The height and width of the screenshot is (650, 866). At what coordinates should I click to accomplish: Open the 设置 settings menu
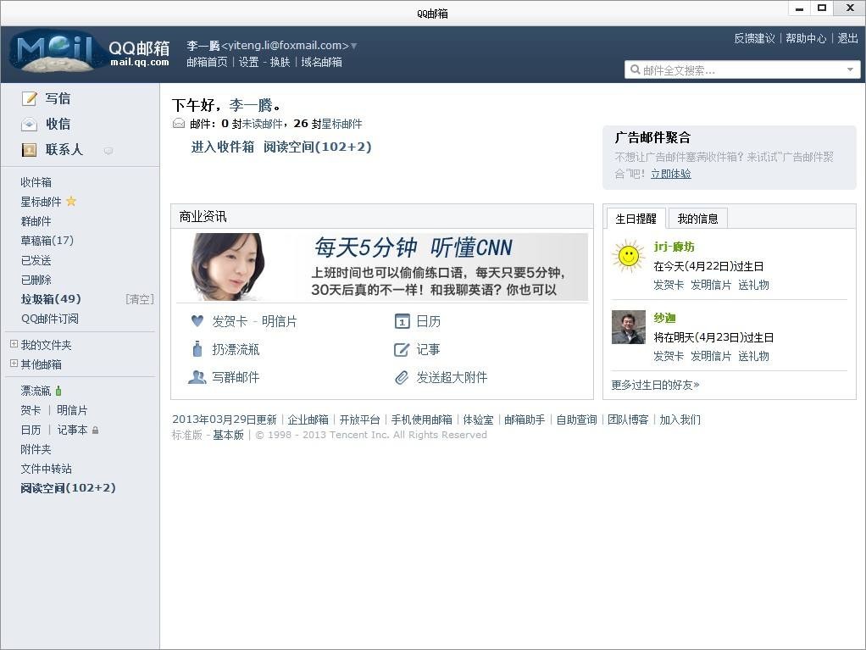(249, 62)
